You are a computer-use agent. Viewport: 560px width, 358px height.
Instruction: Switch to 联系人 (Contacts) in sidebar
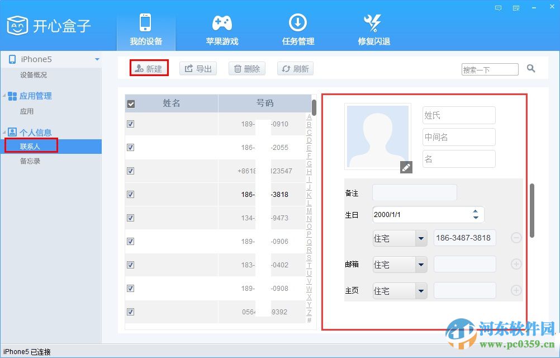point(30,146)
